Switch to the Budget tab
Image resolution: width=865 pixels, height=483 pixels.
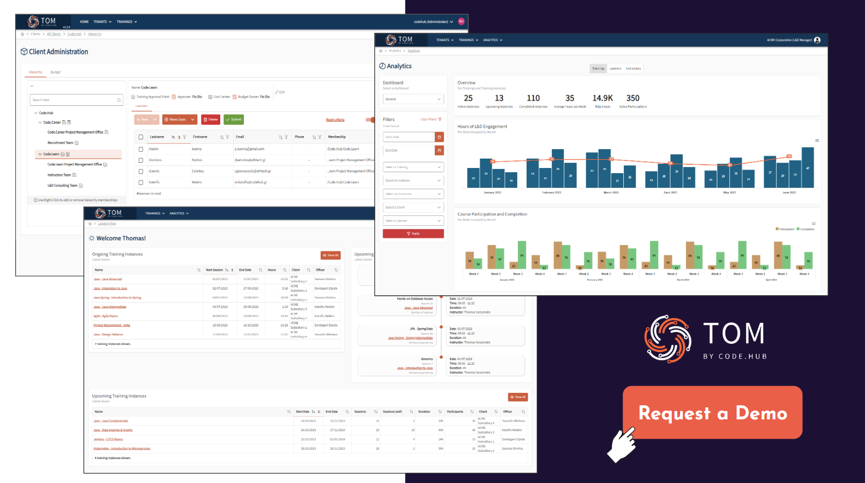click(55, 73)
